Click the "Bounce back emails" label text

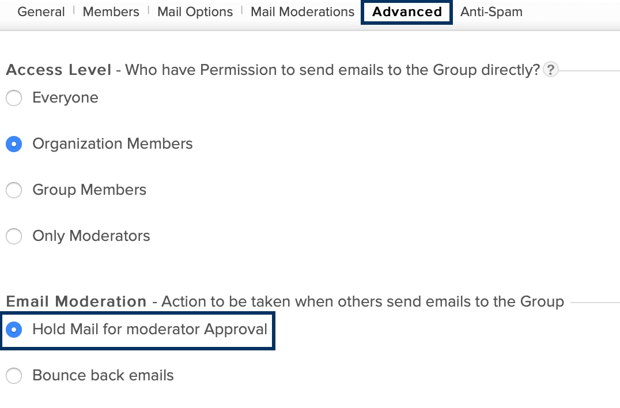[103, 376]
